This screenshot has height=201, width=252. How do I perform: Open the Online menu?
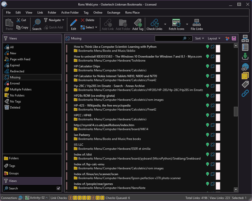click(98, 13)
